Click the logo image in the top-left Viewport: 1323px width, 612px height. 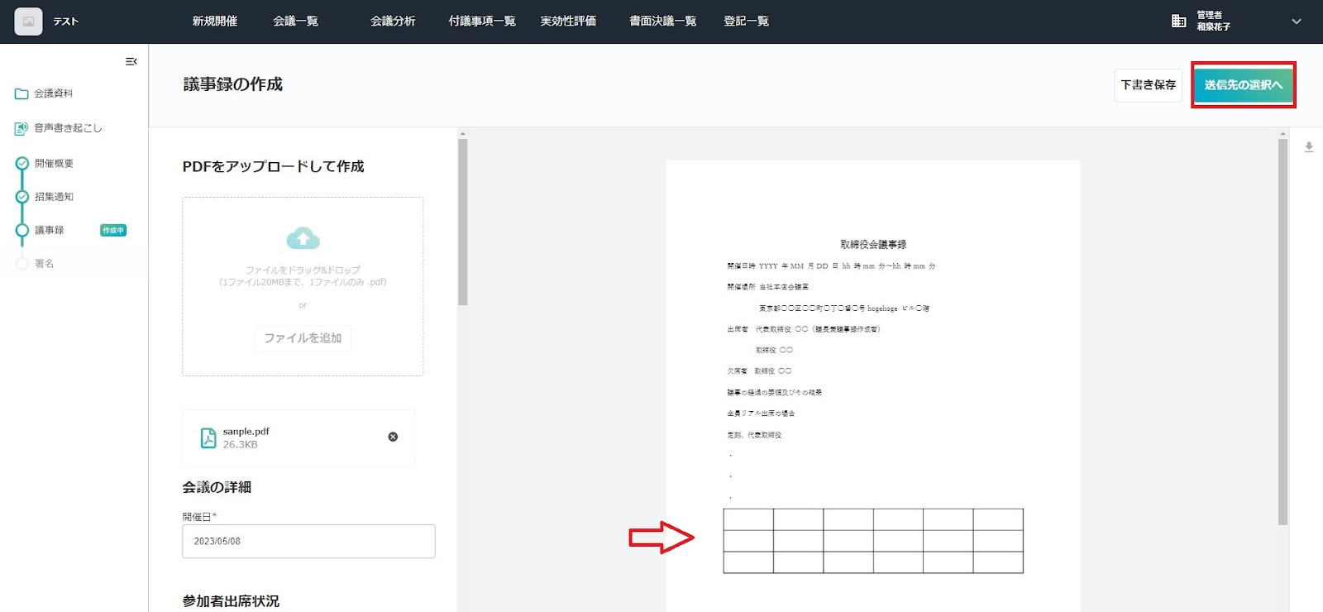coord(28,22)
